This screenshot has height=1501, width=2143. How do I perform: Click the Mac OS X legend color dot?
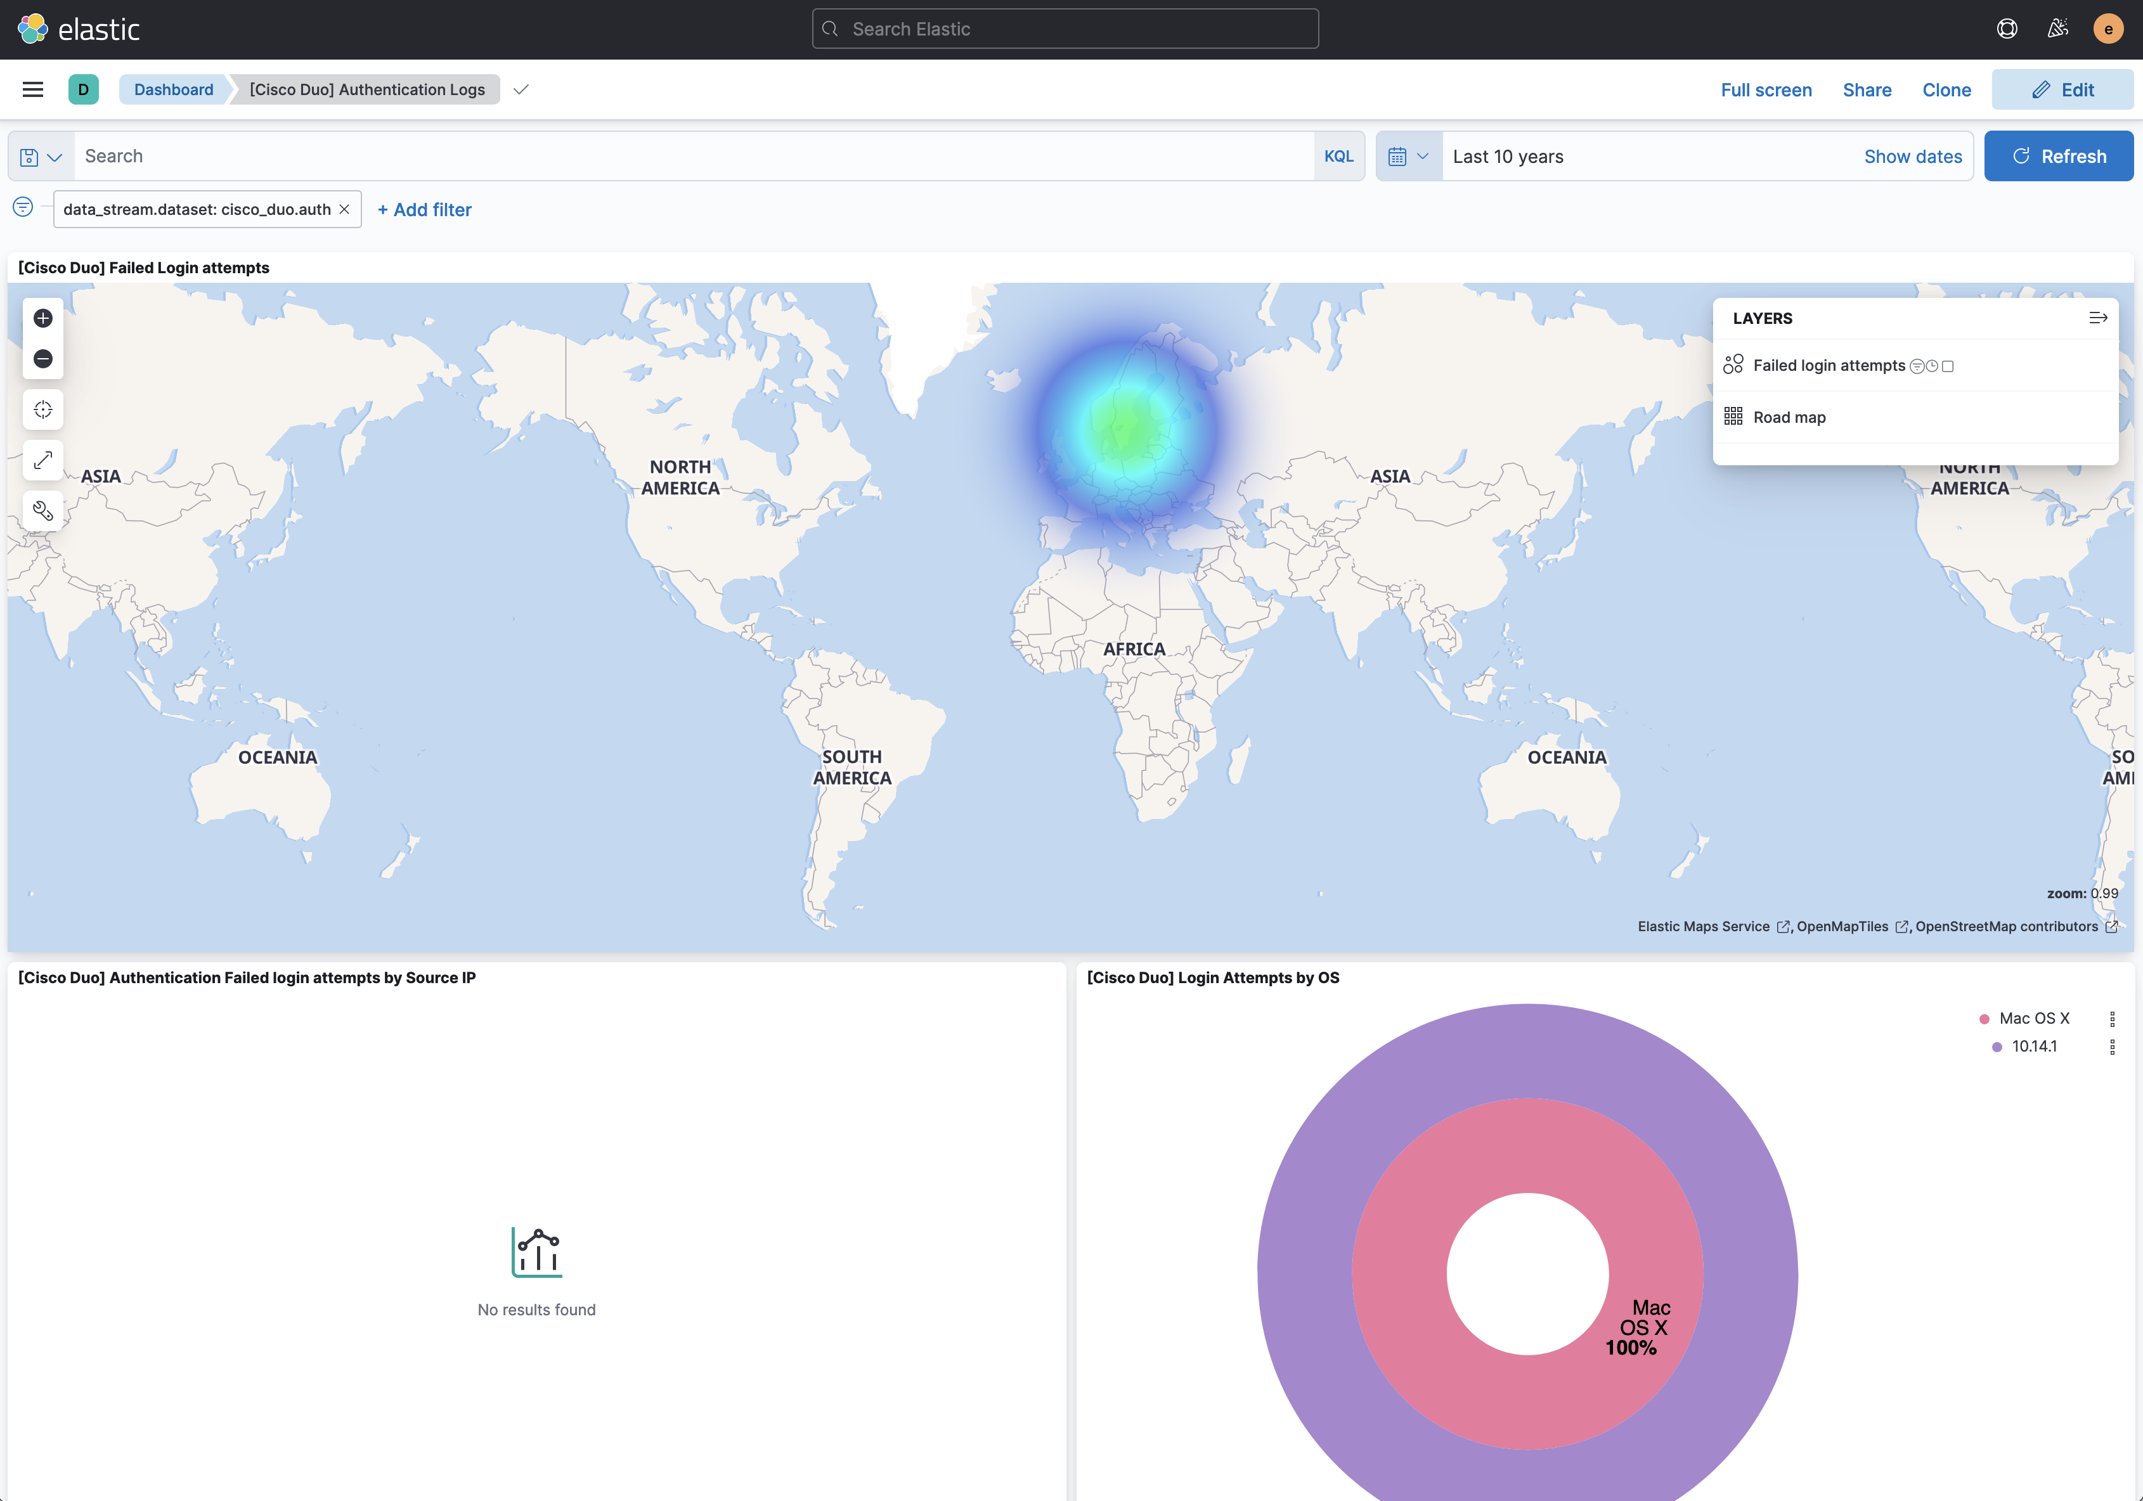point(1983,1019)
